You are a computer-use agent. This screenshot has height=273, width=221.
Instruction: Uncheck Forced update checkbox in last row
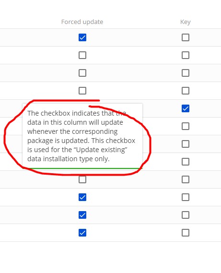(82, 233)
